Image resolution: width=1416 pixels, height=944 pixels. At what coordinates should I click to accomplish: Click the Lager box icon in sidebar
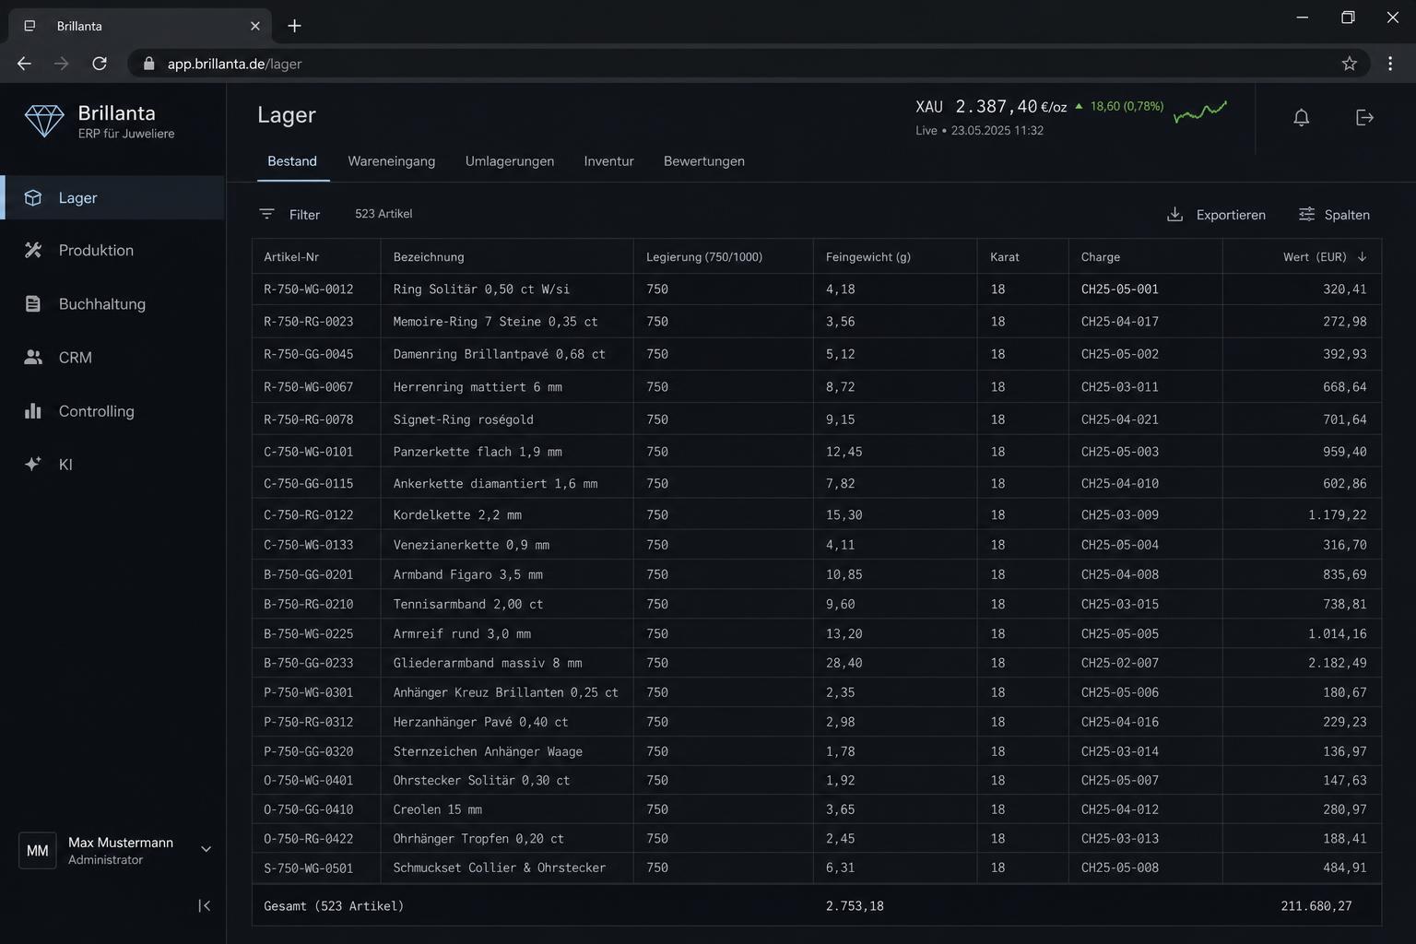[x=33, y=197]
